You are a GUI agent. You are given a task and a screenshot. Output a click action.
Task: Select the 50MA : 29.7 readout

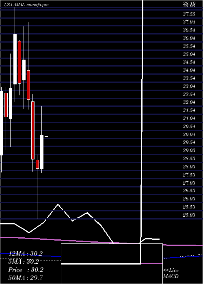click(x=26, y=278)
